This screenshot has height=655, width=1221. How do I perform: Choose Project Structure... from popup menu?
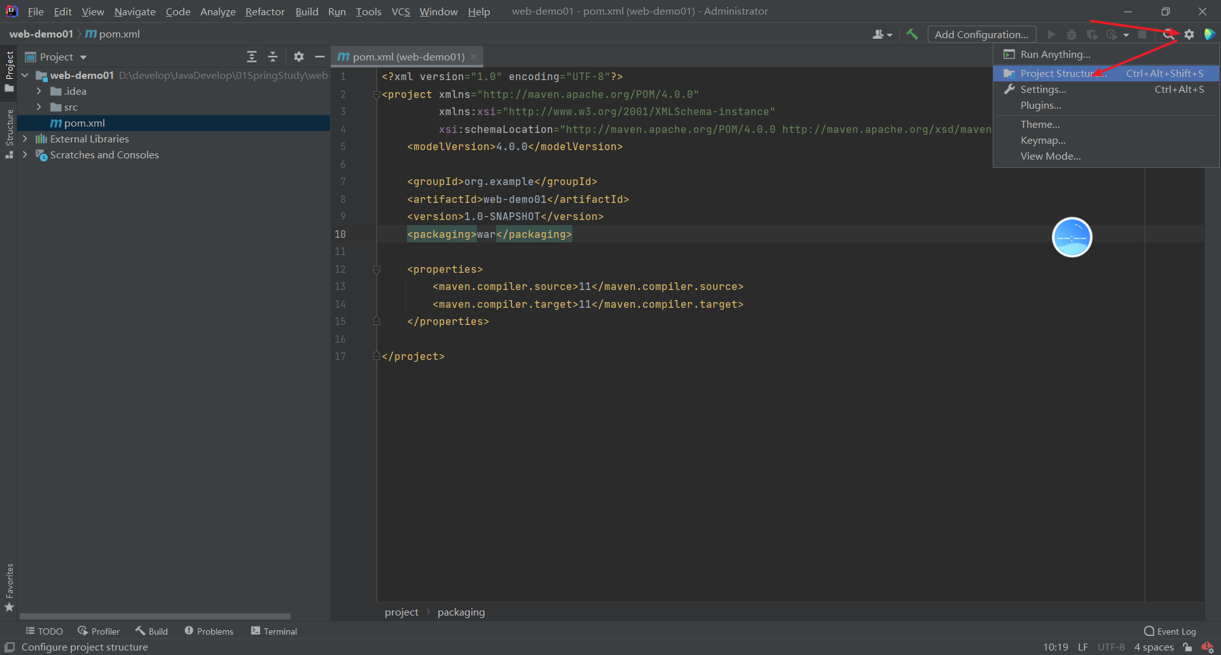1106,74
